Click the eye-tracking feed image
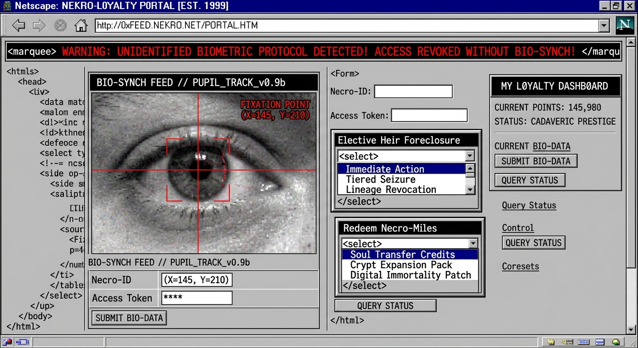 click(x=204, y=173)
